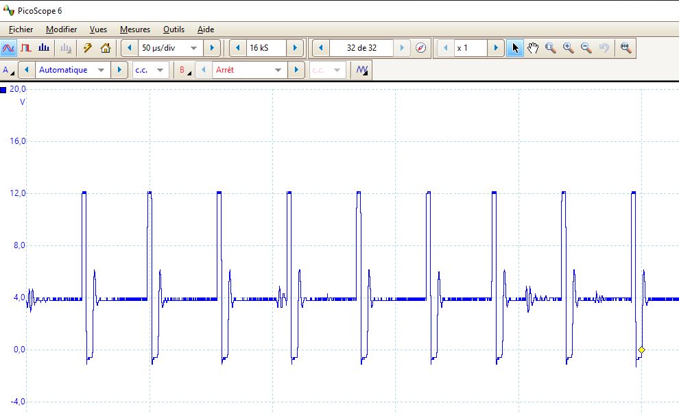Increase channel A range arrow
679x414 pixels.
click(119, 70)
